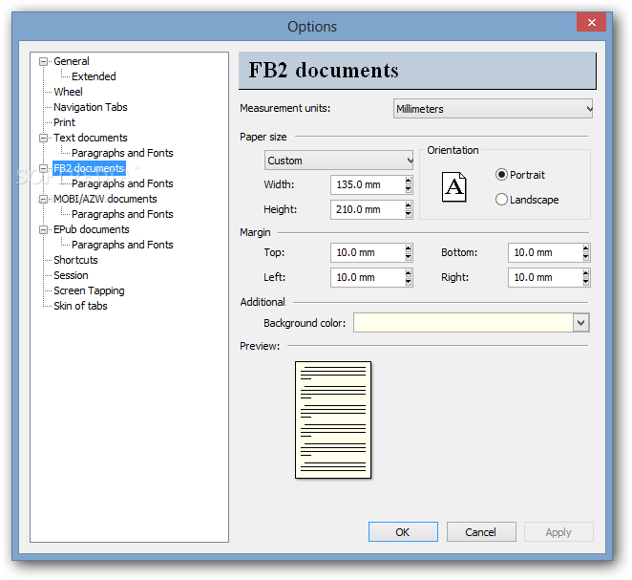Open the Session options page
This screenshot has width=632, height=580.
point(71,275)
